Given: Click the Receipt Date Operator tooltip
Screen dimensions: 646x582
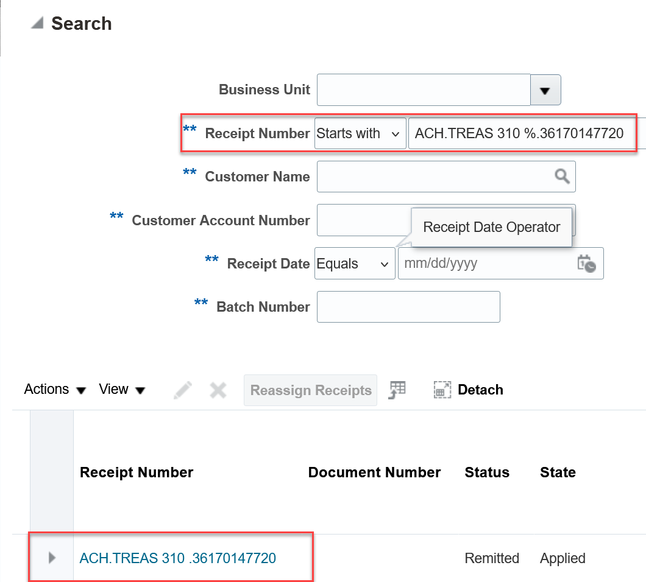Looking at the screenshot, I should pyautogui.click(x=491, y=227).
